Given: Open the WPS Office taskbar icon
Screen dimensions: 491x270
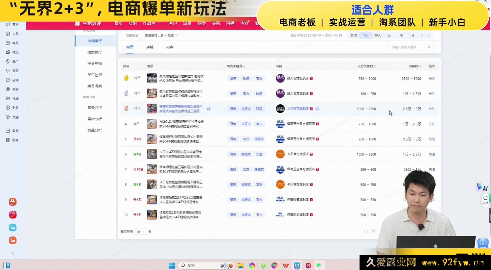Looking at the screenshot, I should click(x=286, y=265).
